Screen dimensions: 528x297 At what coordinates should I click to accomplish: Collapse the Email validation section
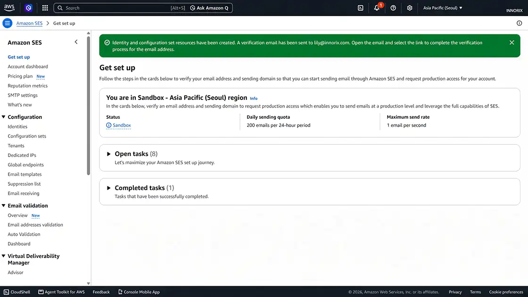[4, 206]
